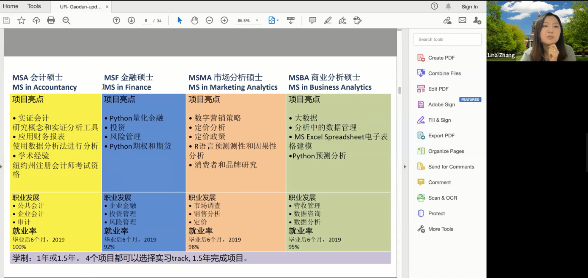Screen dimensions: 588x278
Task: Click the Search tools field
Action: (447, 39)
